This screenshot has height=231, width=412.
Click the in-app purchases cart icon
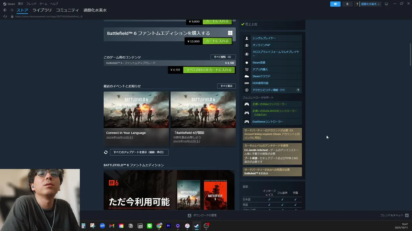247,69
